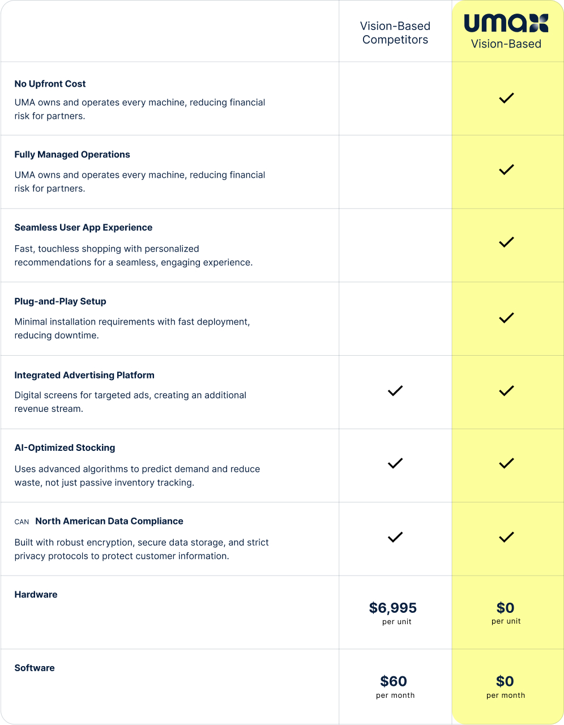Click the CAN badge beside Data Compliance

(x=22, y=522)
